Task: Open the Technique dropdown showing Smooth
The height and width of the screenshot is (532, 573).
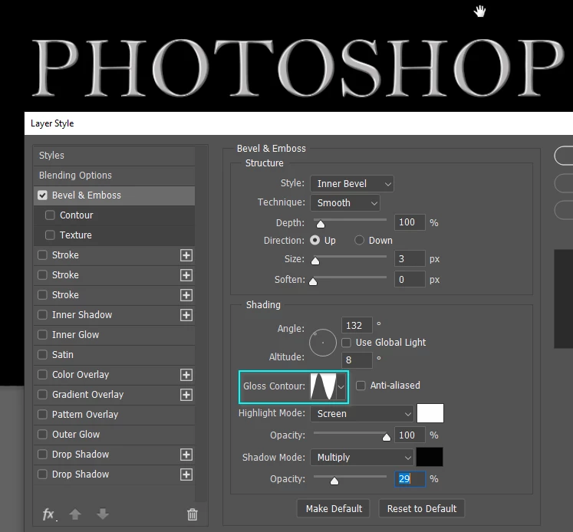Action: 345,203
